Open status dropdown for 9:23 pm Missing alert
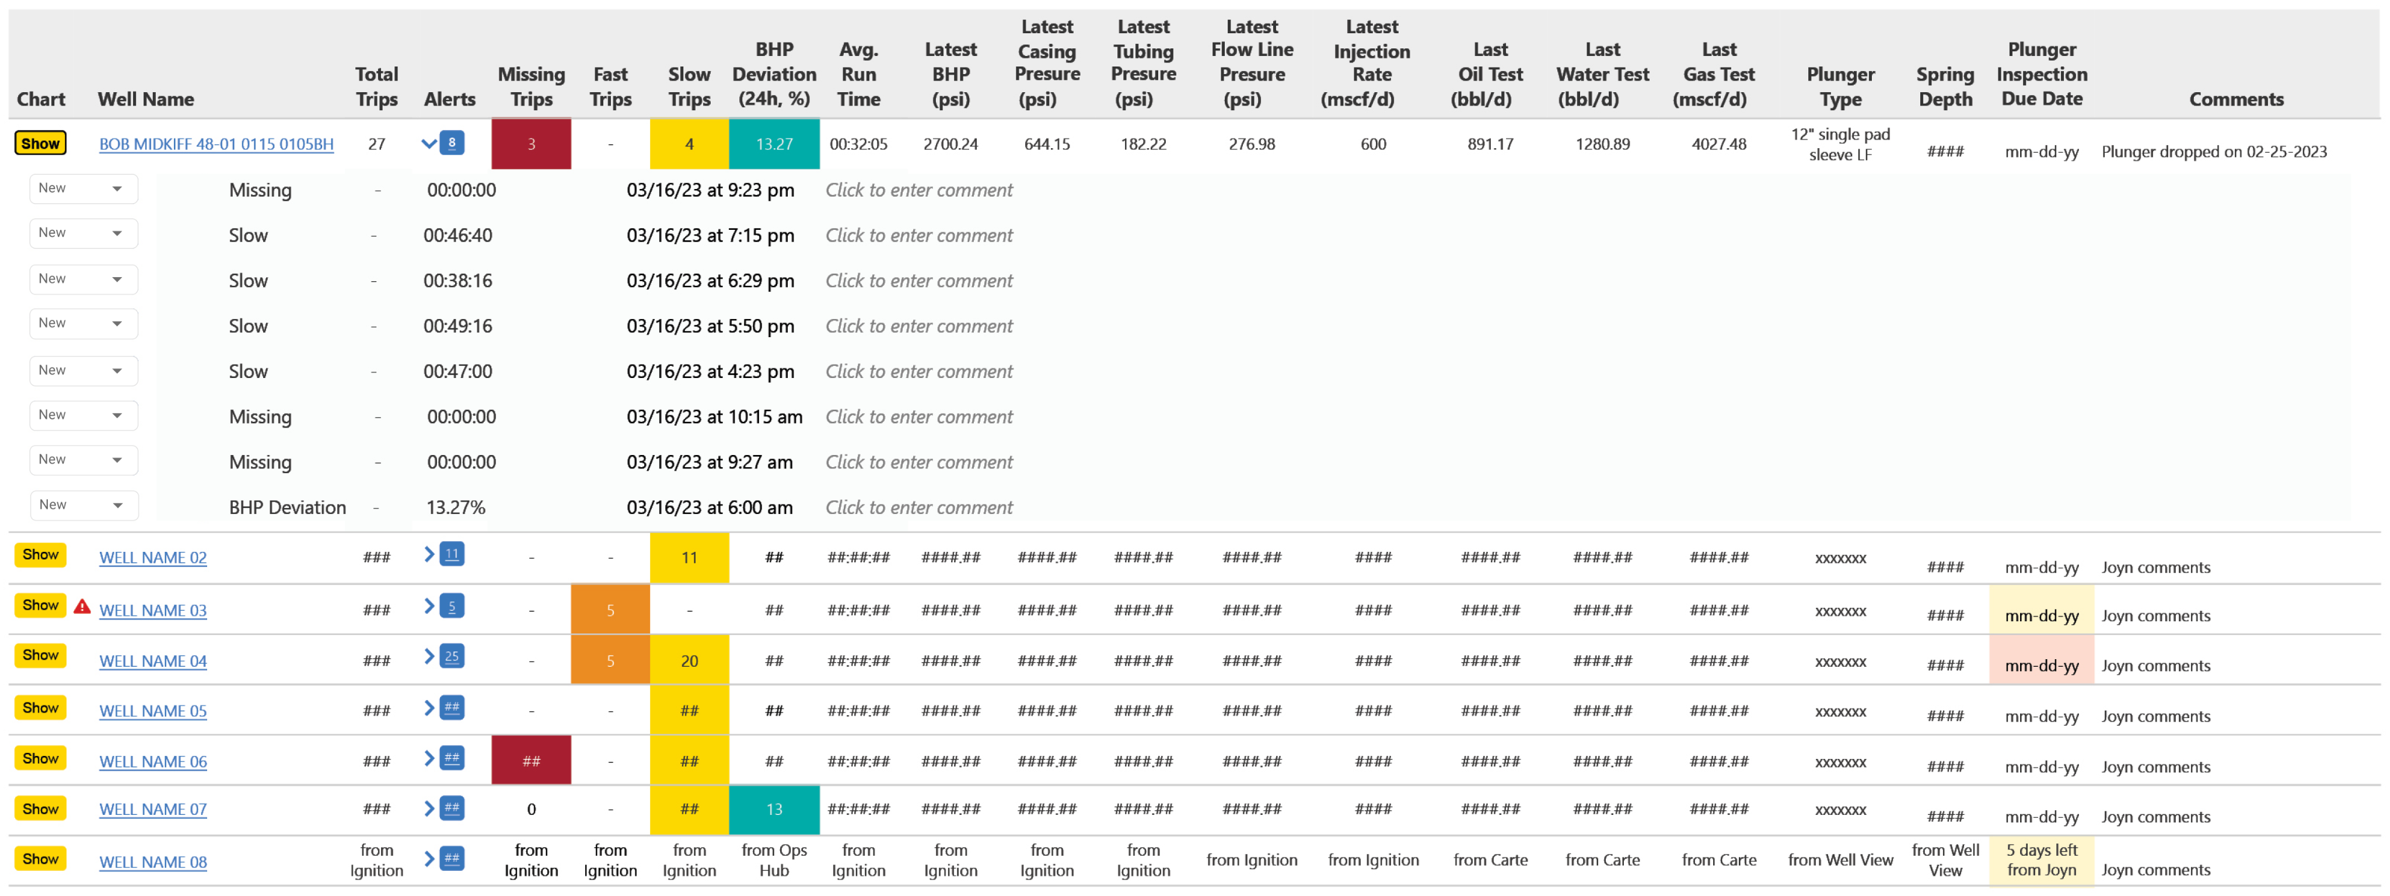Image resolution: width=2390 pixels, height=896 pixels. click(x=83, y=188)
